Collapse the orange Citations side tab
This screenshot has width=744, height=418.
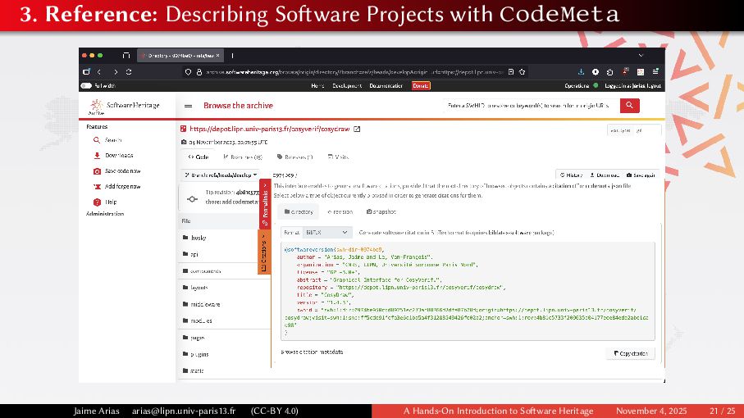point(264,252)
